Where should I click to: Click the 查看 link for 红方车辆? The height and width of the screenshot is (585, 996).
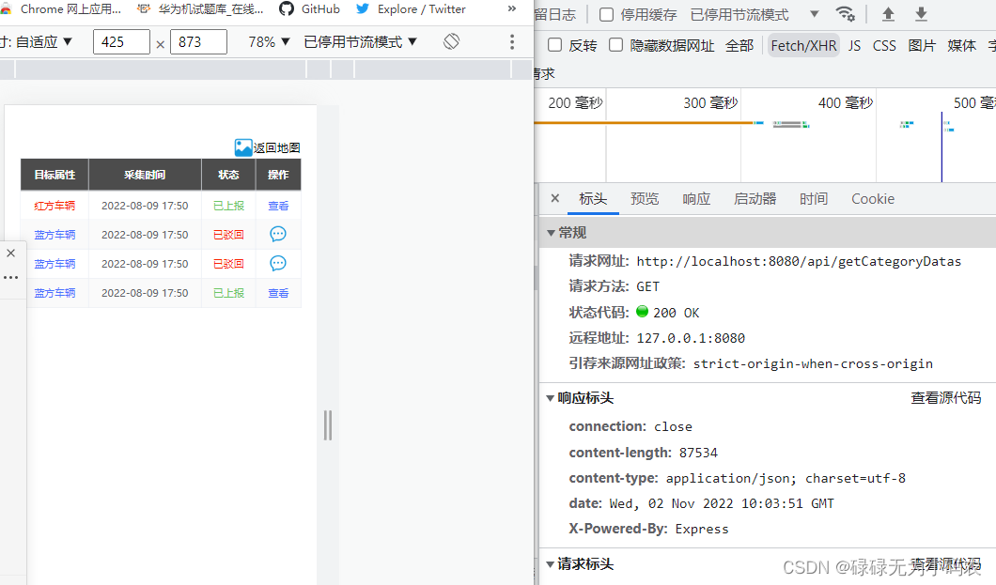click(279, 206)
